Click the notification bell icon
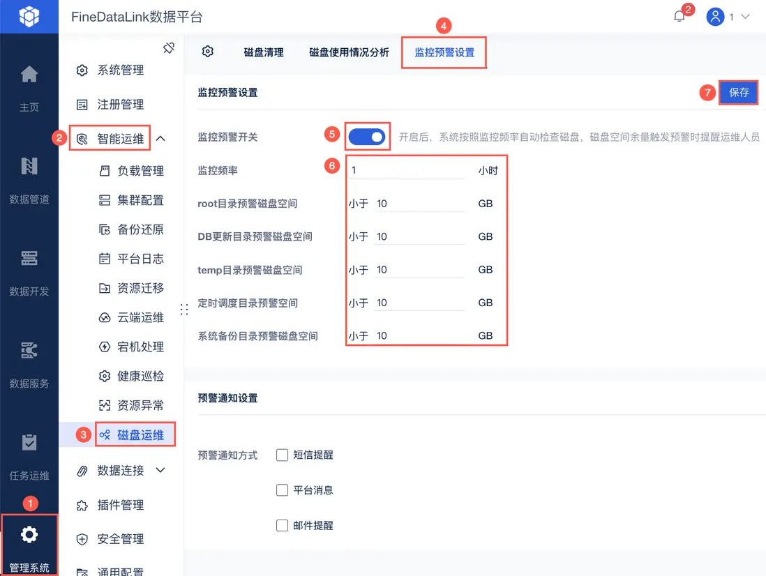The height and width of the screenshot is (576, 766). (679, 17)
